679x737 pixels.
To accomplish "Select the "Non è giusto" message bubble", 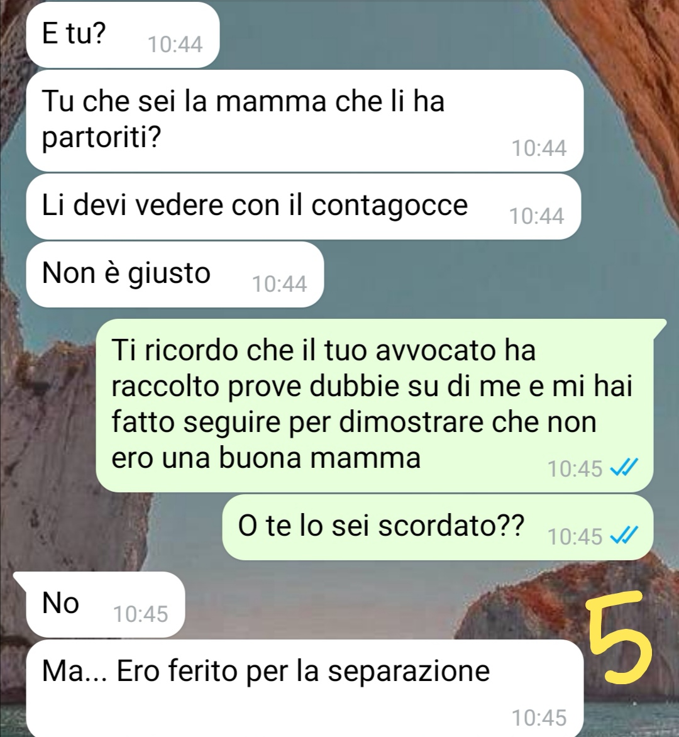I will tap(175, 275).
